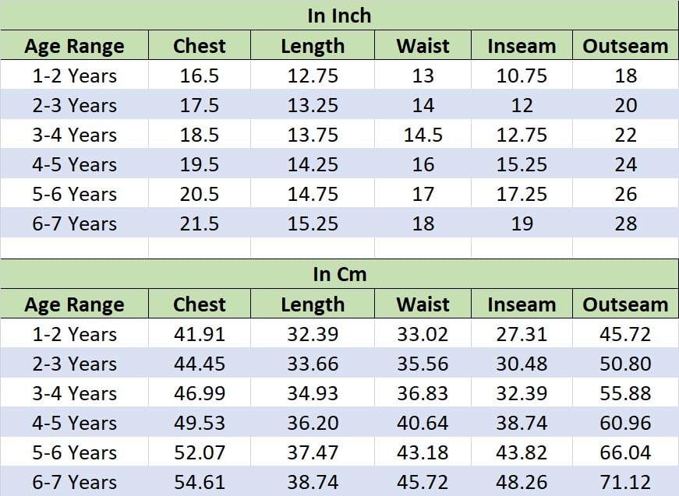
Task: Click the outseam value 26
Action: [625, 194]
